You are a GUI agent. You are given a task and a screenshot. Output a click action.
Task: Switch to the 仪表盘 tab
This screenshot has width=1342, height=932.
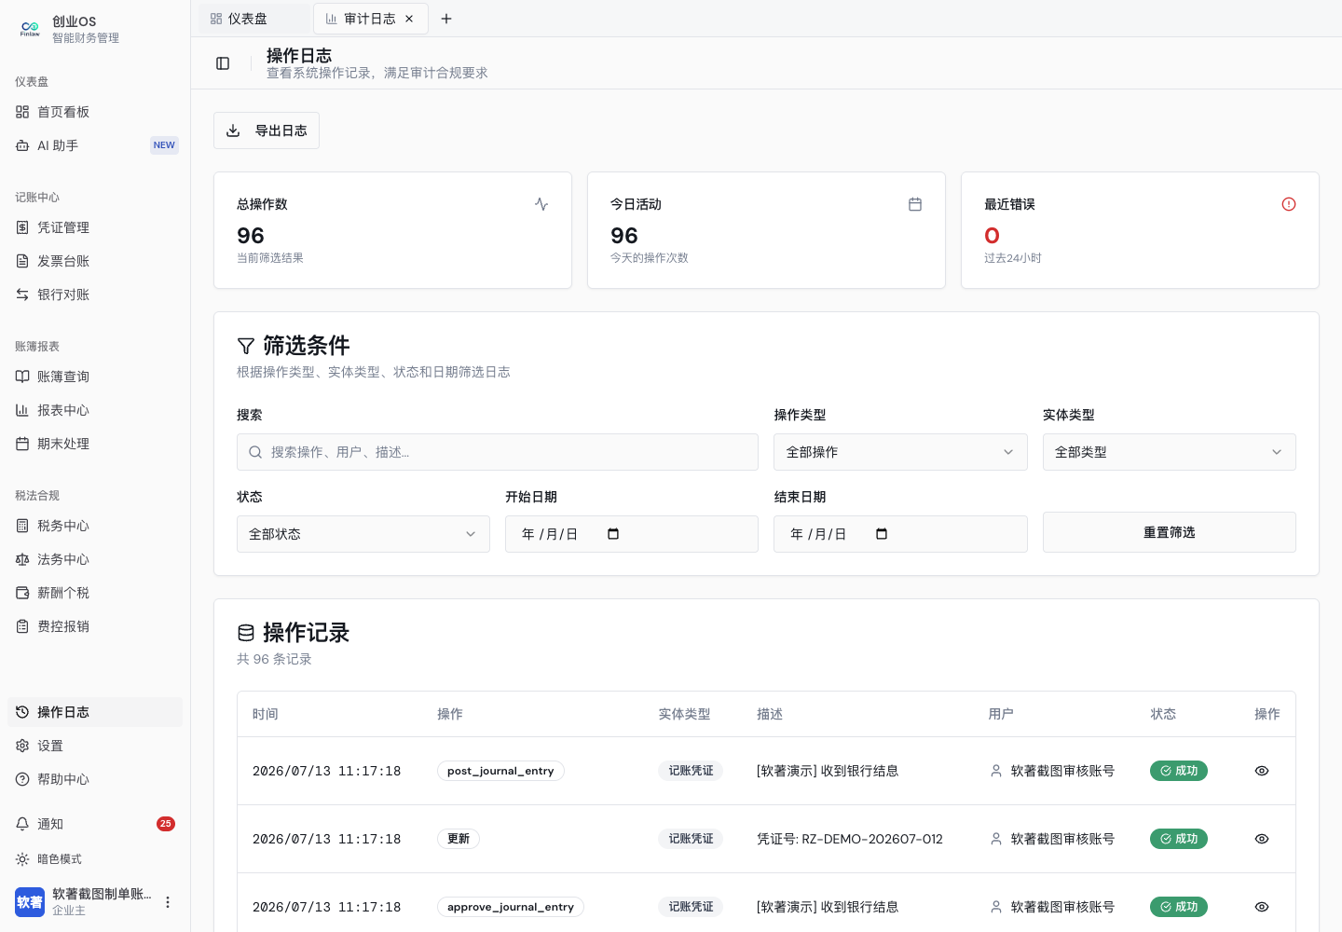[253, 19]
